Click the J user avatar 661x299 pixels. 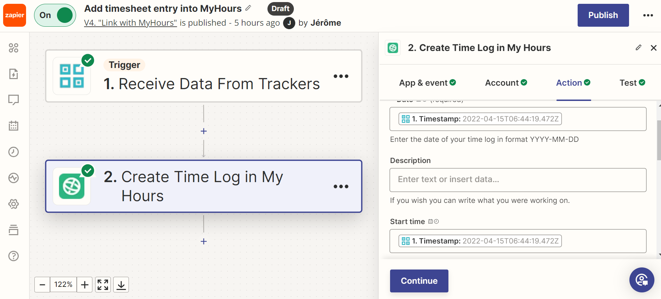[x=289, y=23]
